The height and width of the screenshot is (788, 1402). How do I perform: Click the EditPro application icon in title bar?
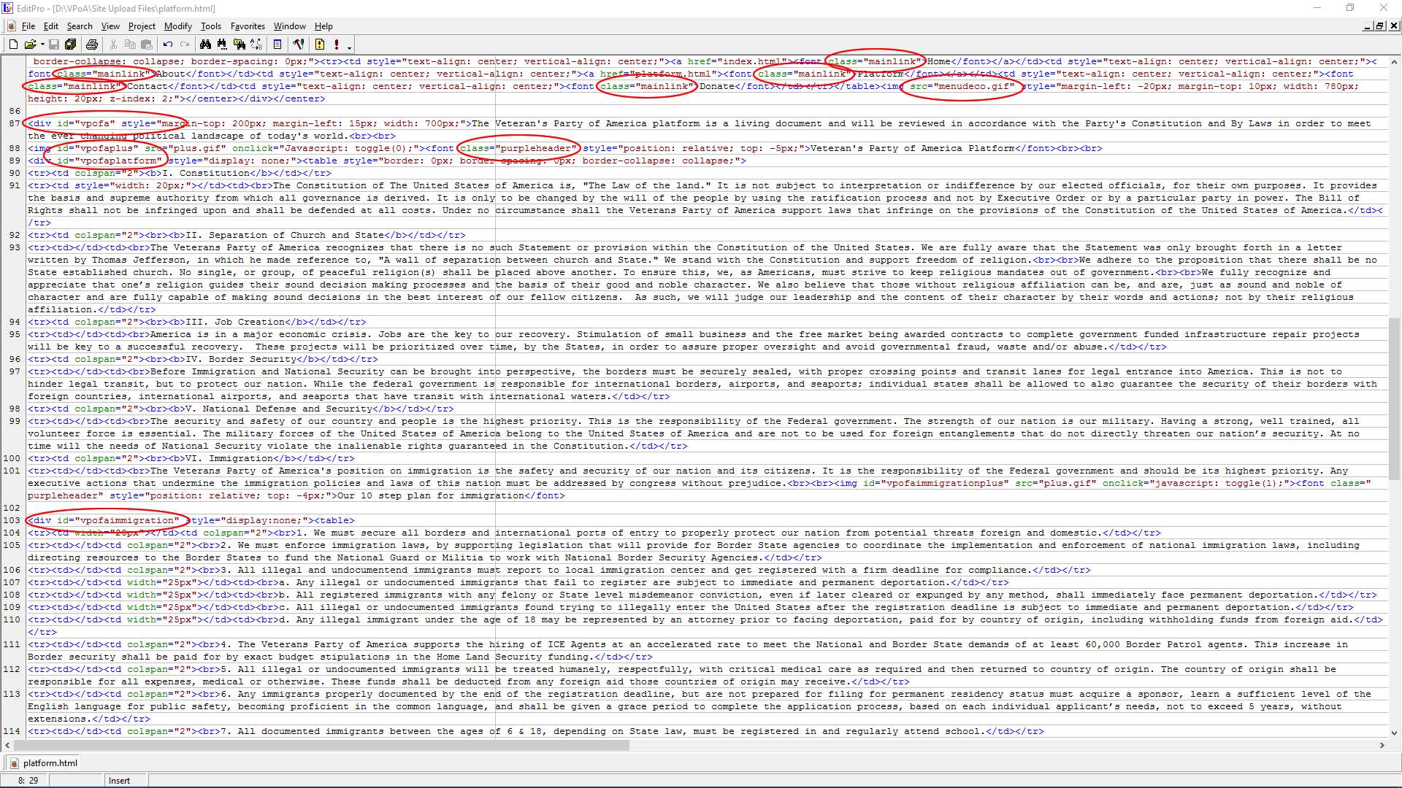coord(7,8)
